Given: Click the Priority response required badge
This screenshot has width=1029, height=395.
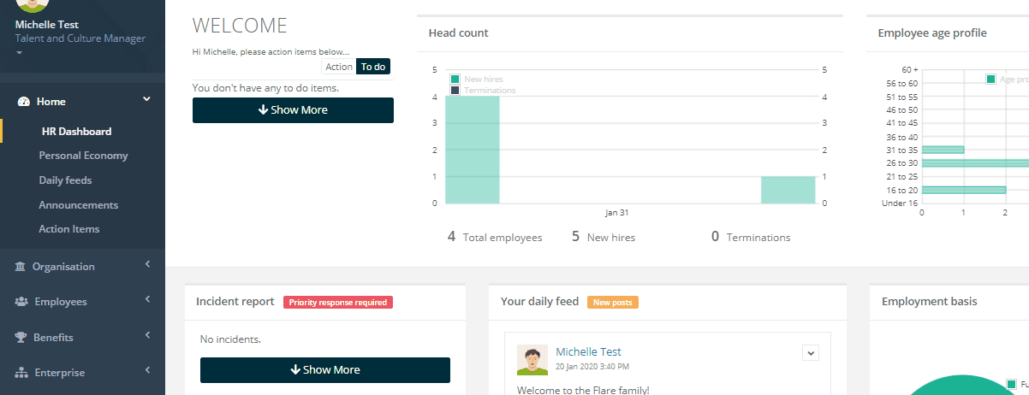Looking at the screenshot, I should click(338, 302).
